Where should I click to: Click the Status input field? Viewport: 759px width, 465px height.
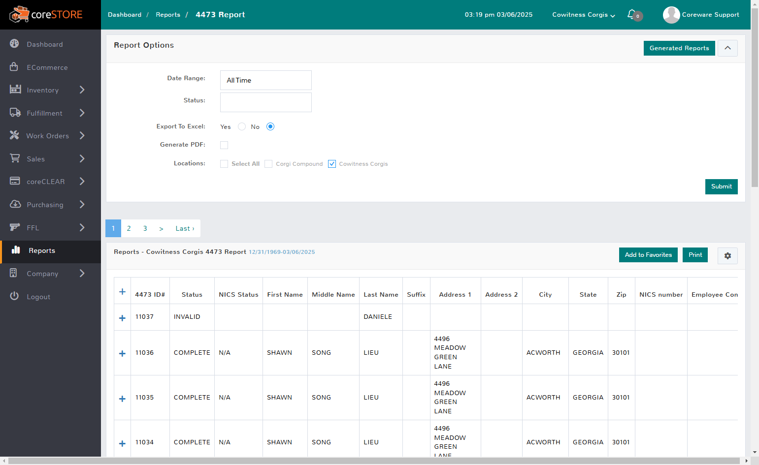(x=266, y=102)
